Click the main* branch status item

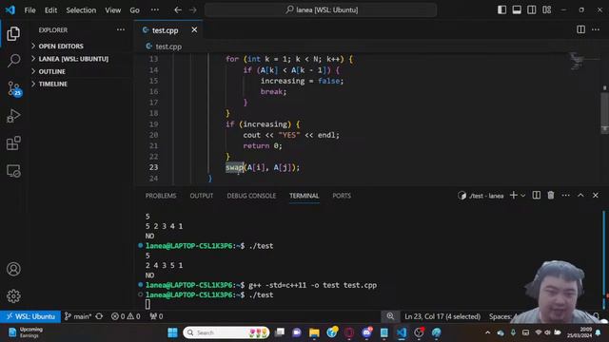click(78, 316)
